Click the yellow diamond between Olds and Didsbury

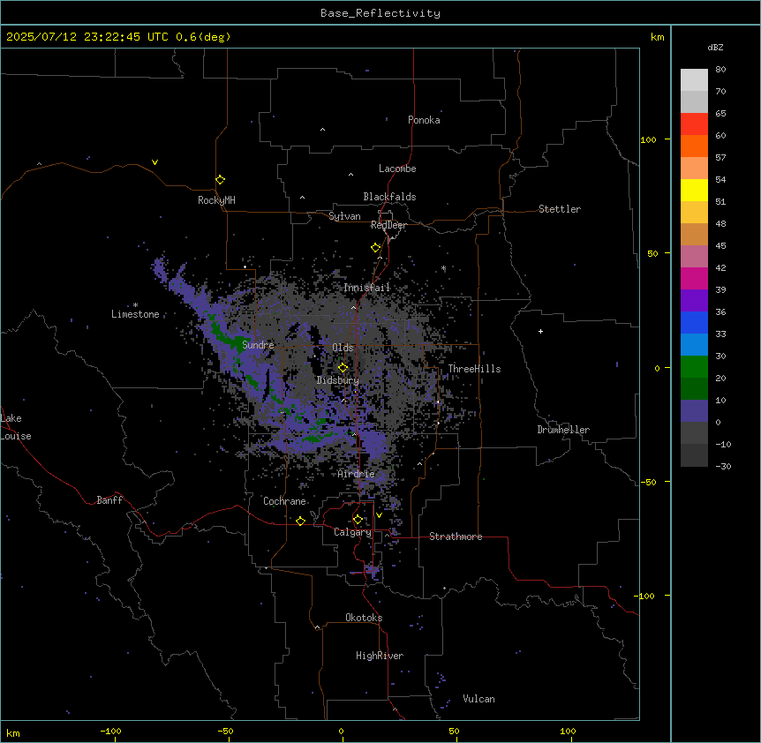(x=343, y=367)
